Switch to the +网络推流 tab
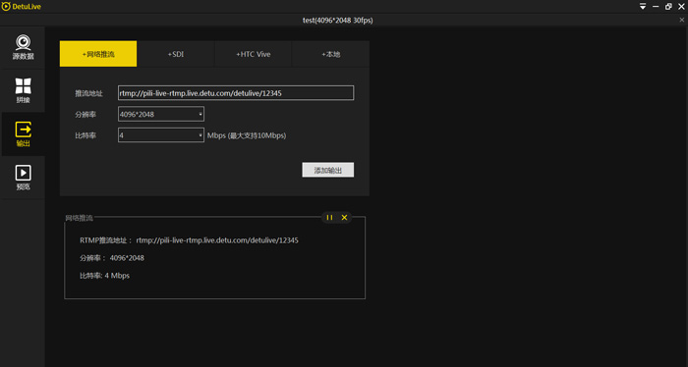Screen dimensions: 688x367 coord(98,54)
